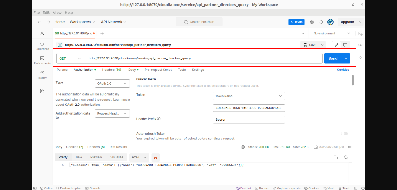Open History in the sidebar
Screen dimensions: 397x190
[x=42, y=75]
